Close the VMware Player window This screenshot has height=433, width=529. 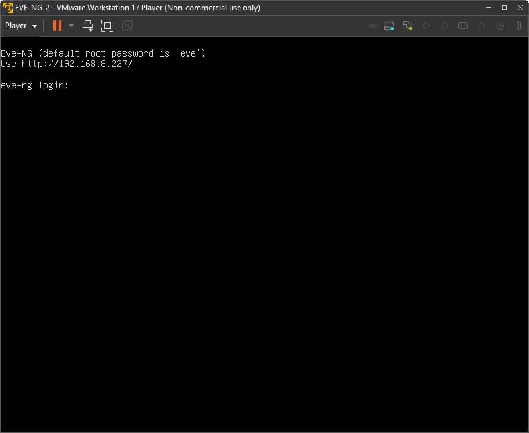(520, 8)
